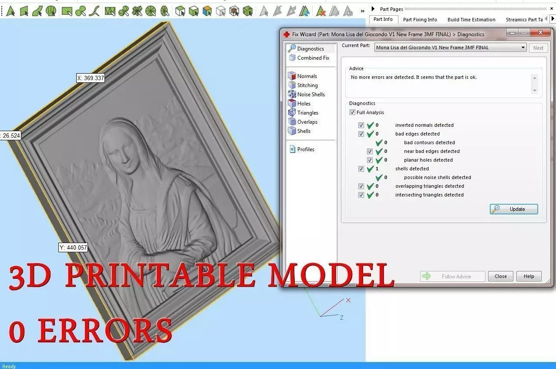Click the 'possible noise shells detected' text
The image size is (556, 369).
tap(438, 177)
